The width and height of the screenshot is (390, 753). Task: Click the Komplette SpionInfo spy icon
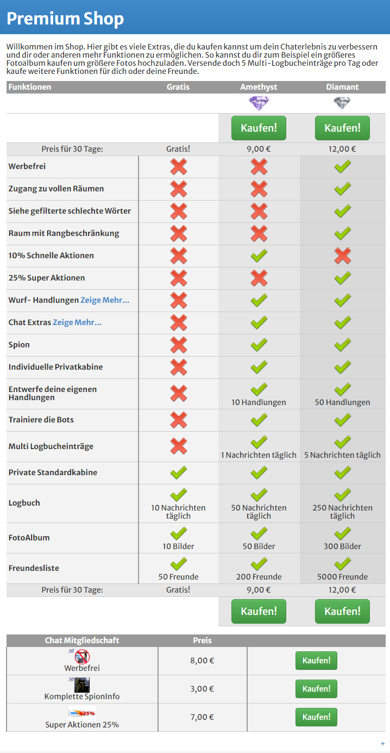click(x=82, y=685)
